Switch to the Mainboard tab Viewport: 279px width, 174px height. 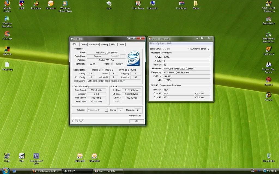(94, 45)
